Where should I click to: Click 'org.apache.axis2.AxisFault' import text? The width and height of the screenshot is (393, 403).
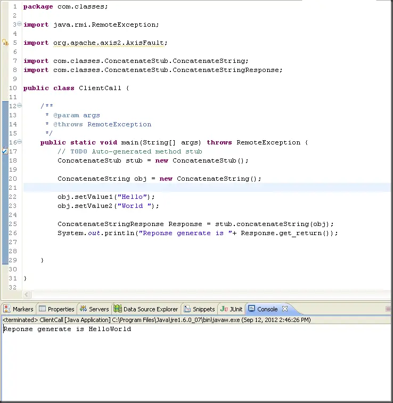coord(108,43)
